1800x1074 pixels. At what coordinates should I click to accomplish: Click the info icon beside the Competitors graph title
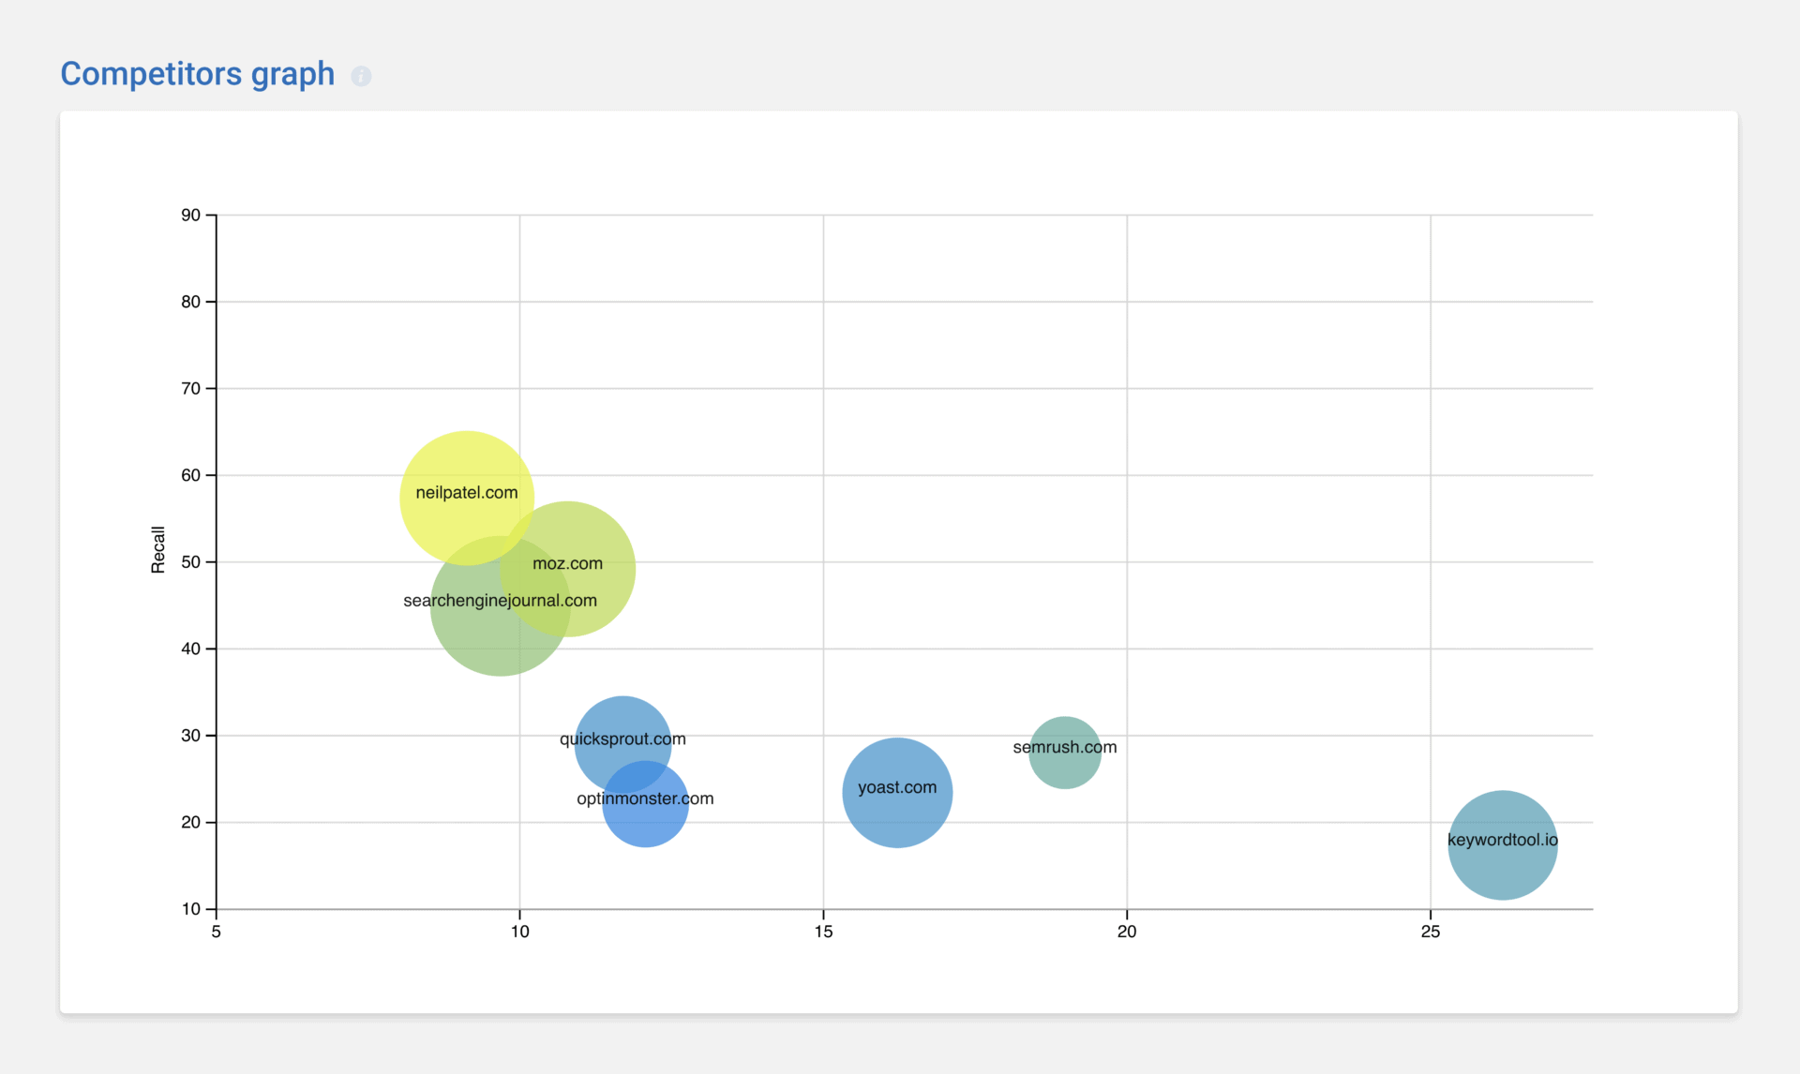(361, 77)
